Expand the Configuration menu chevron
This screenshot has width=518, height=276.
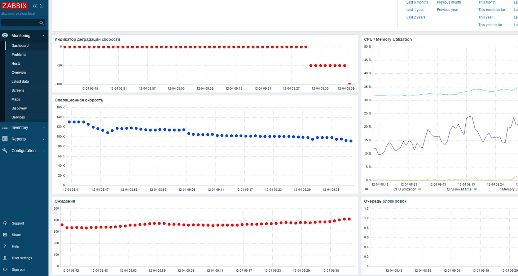(x=43, y=151)
